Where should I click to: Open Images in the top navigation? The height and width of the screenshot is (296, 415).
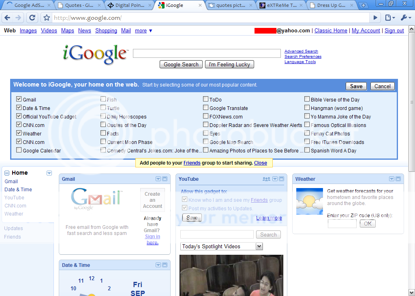click(x=28, y=31)
